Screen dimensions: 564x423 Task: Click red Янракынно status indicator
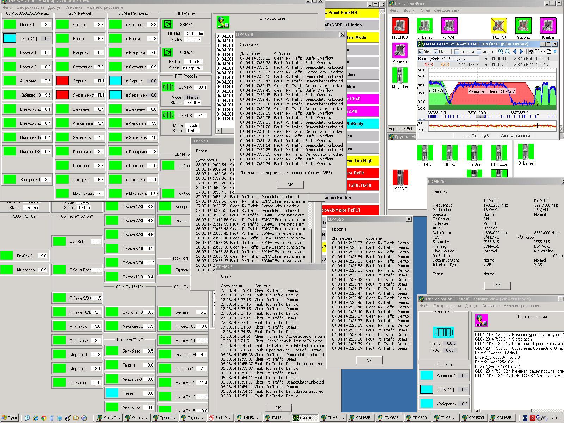coord(62,95)
